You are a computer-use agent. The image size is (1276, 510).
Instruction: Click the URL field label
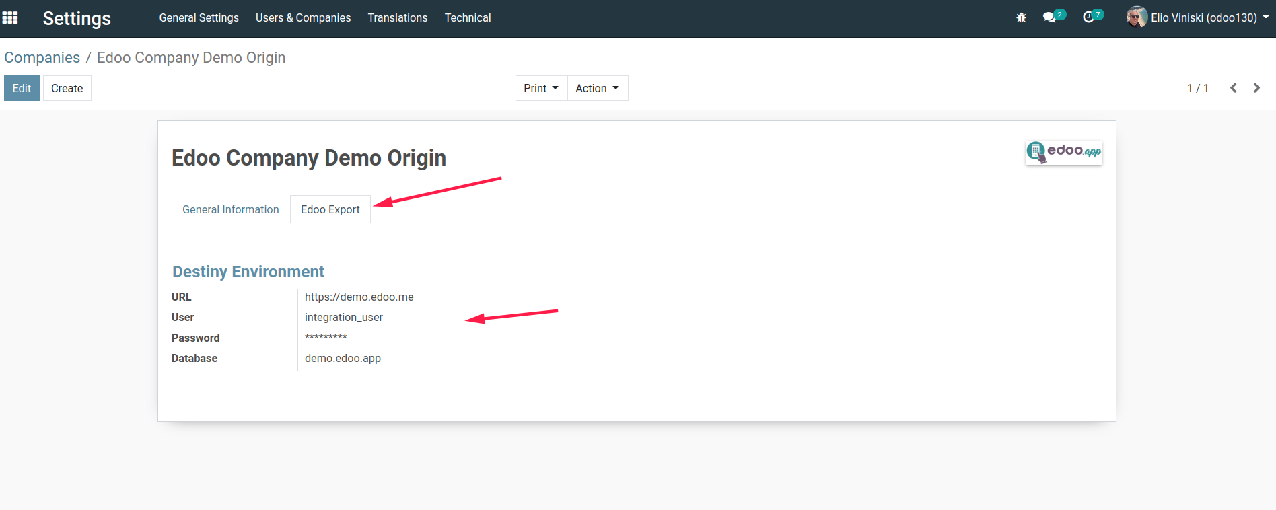click(x=182, y=297)
